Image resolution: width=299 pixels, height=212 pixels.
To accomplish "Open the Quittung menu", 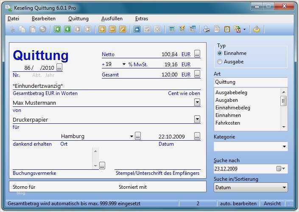I will click(x=78, y=19).
